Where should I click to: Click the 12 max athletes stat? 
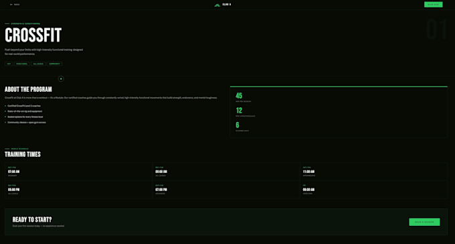tap(245, 112)
